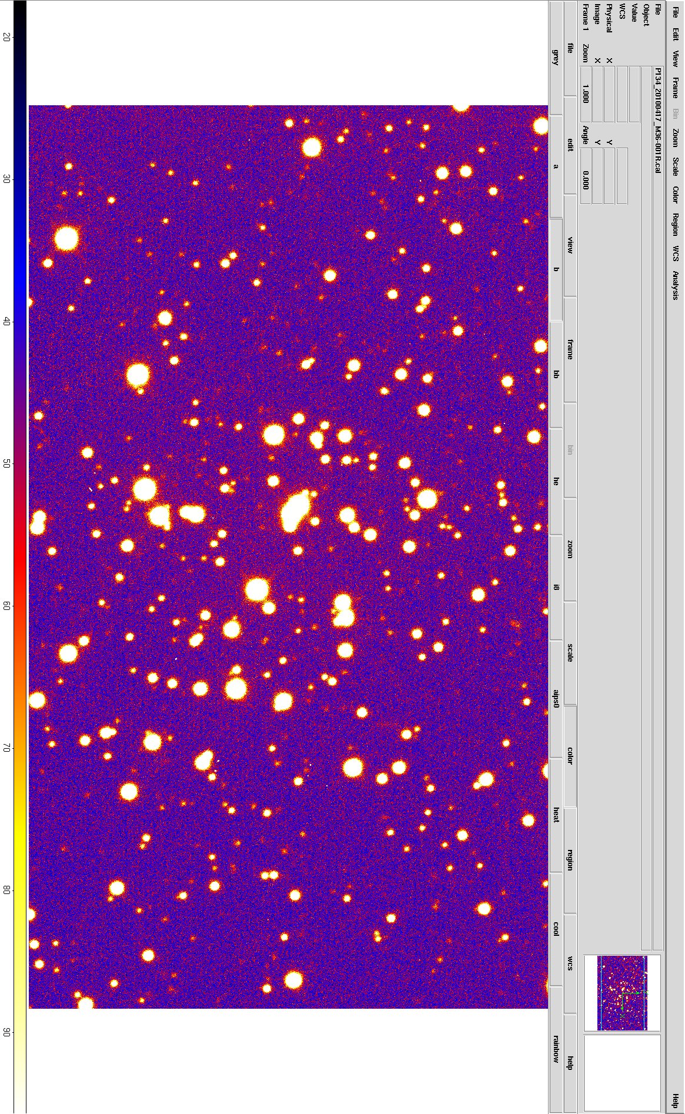
Task: Click the 'Image' label in info panel
Action: (597, 14)
